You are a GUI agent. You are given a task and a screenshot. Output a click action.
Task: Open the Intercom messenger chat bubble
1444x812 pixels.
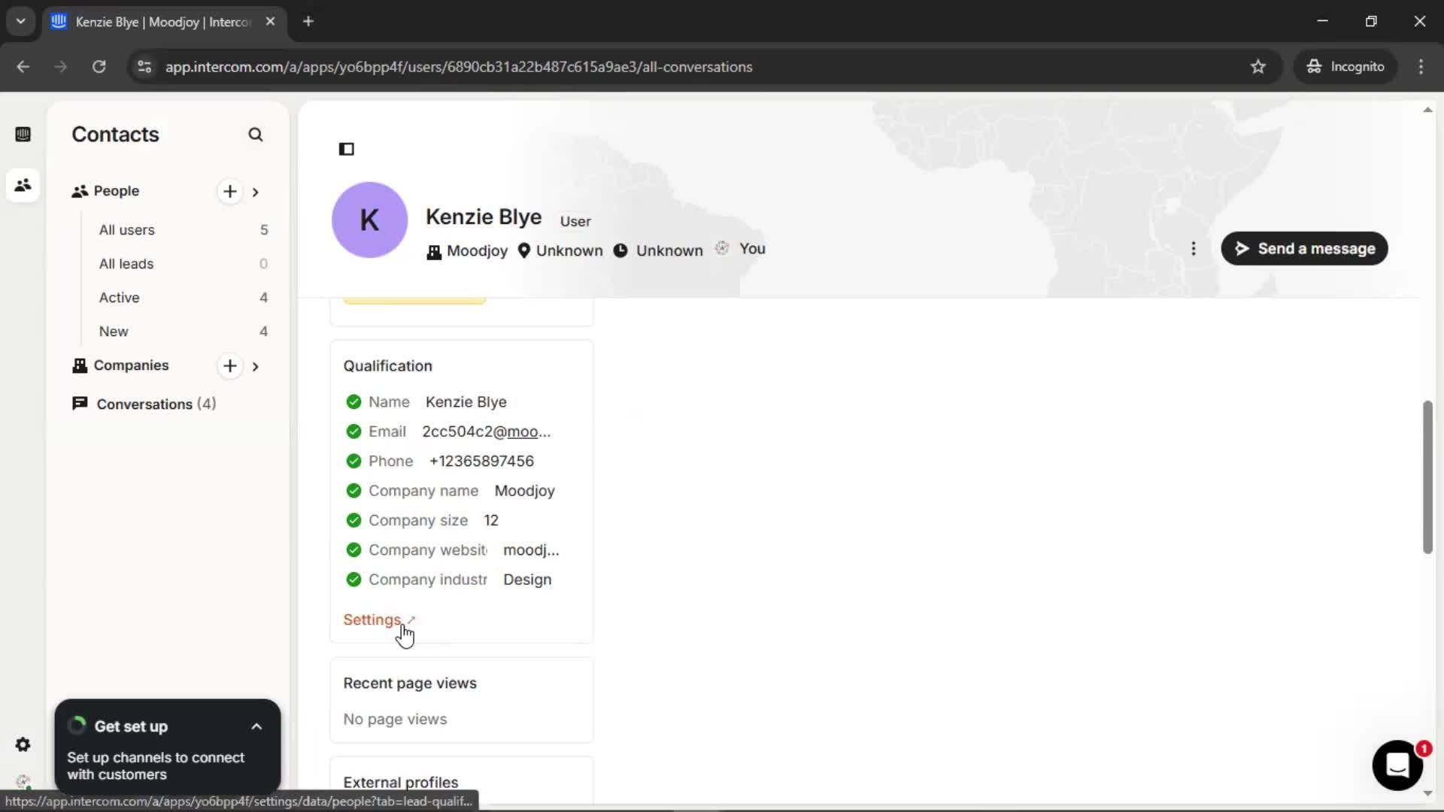click(x=1397, y=765)
